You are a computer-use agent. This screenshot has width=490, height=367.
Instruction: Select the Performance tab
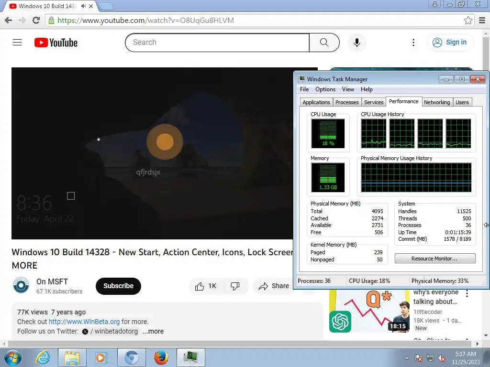[x=403, y=101]
